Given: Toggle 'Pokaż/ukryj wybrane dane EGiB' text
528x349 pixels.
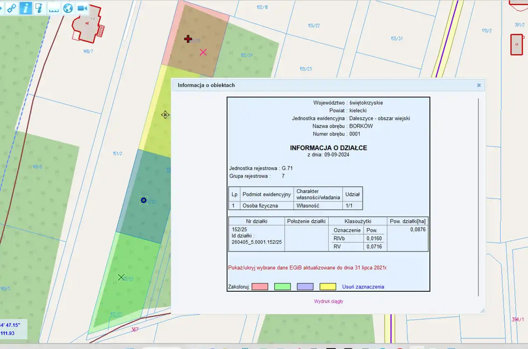Looking at the screenshot, I should [307, 267].
